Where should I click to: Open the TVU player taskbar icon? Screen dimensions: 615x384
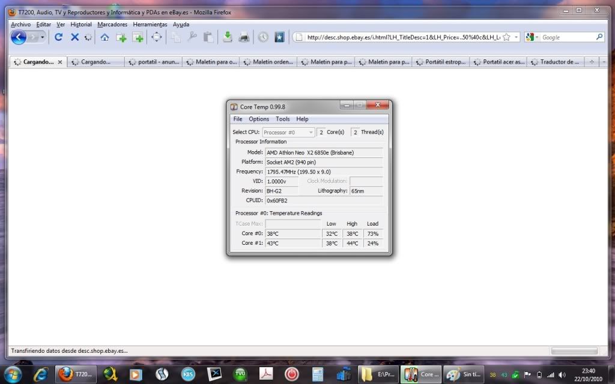[240, 374]
